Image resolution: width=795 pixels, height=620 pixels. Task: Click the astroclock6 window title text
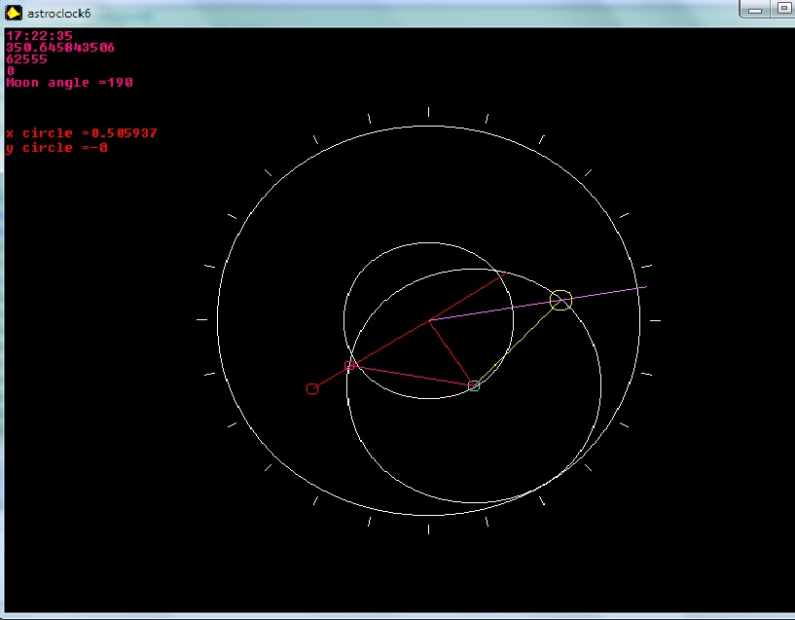pyautogui.click(x=58, y=14)
